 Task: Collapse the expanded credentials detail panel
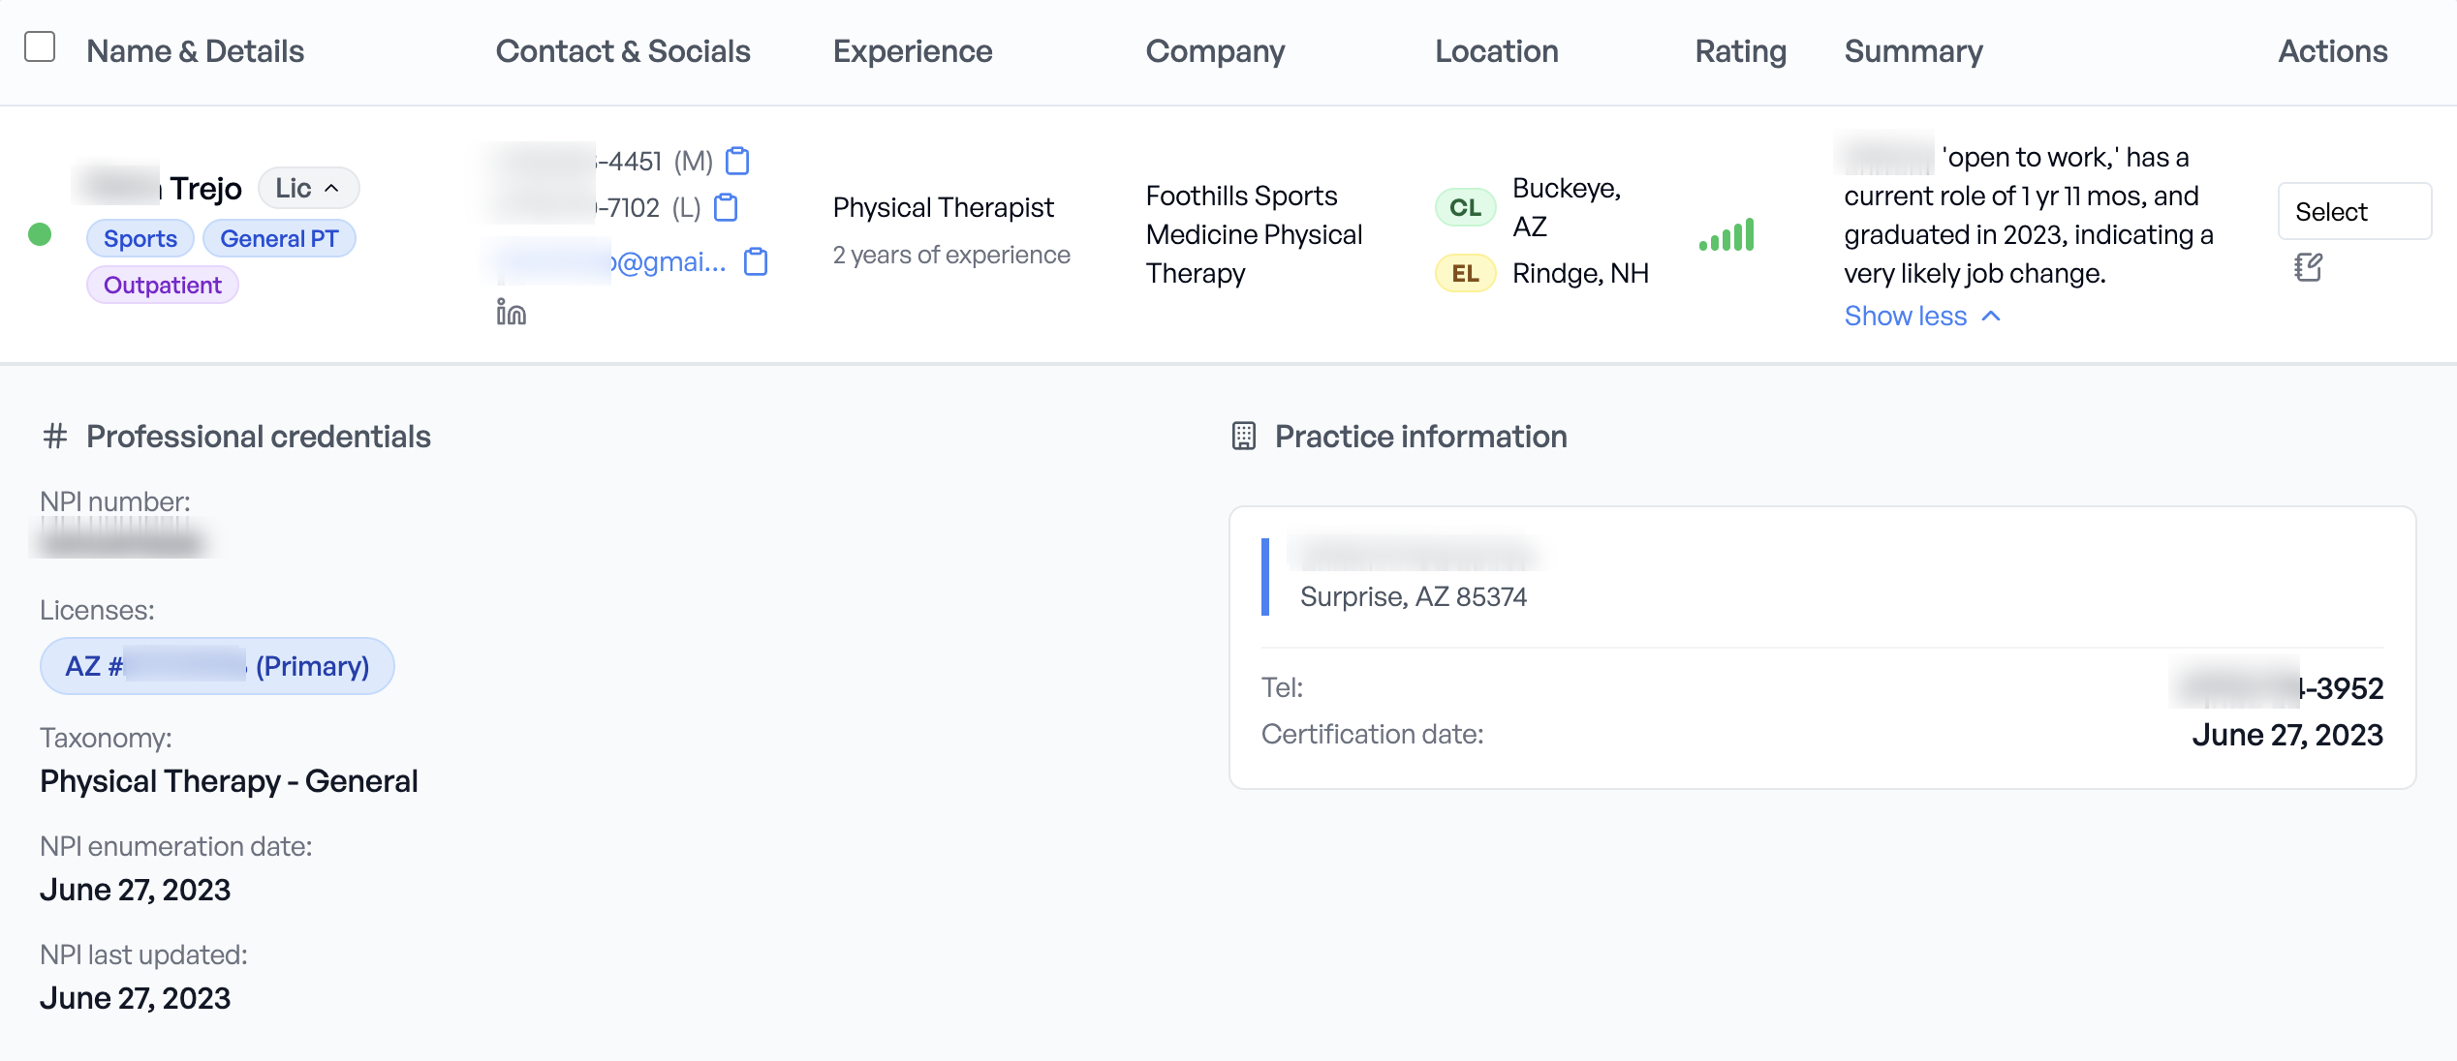(x=334, y=188)
